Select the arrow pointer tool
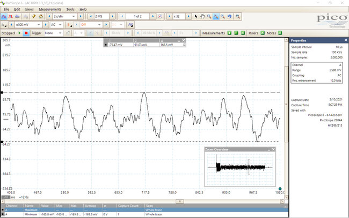The width and height of the screenshot is (349, 218). click(x=196, y=17)
